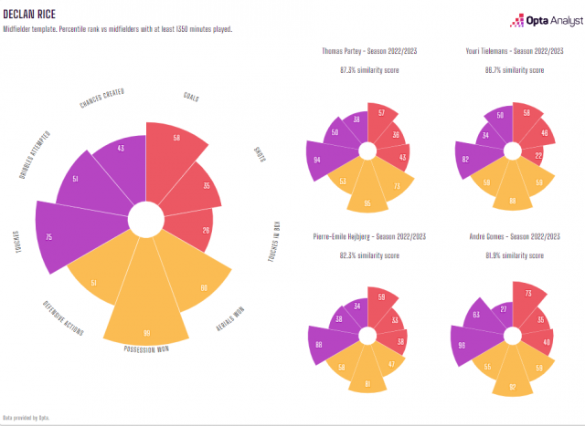The width and height of the screenshot is (585, 426).
Task: Select Tielemans' 88 possession won segment
Action: click(513, 190)
